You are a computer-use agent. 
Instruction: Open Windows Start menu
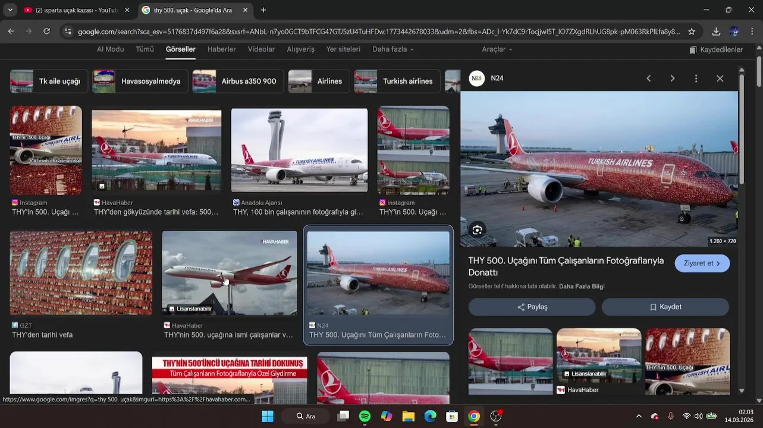pyautogui.click(x=268, y=416)
